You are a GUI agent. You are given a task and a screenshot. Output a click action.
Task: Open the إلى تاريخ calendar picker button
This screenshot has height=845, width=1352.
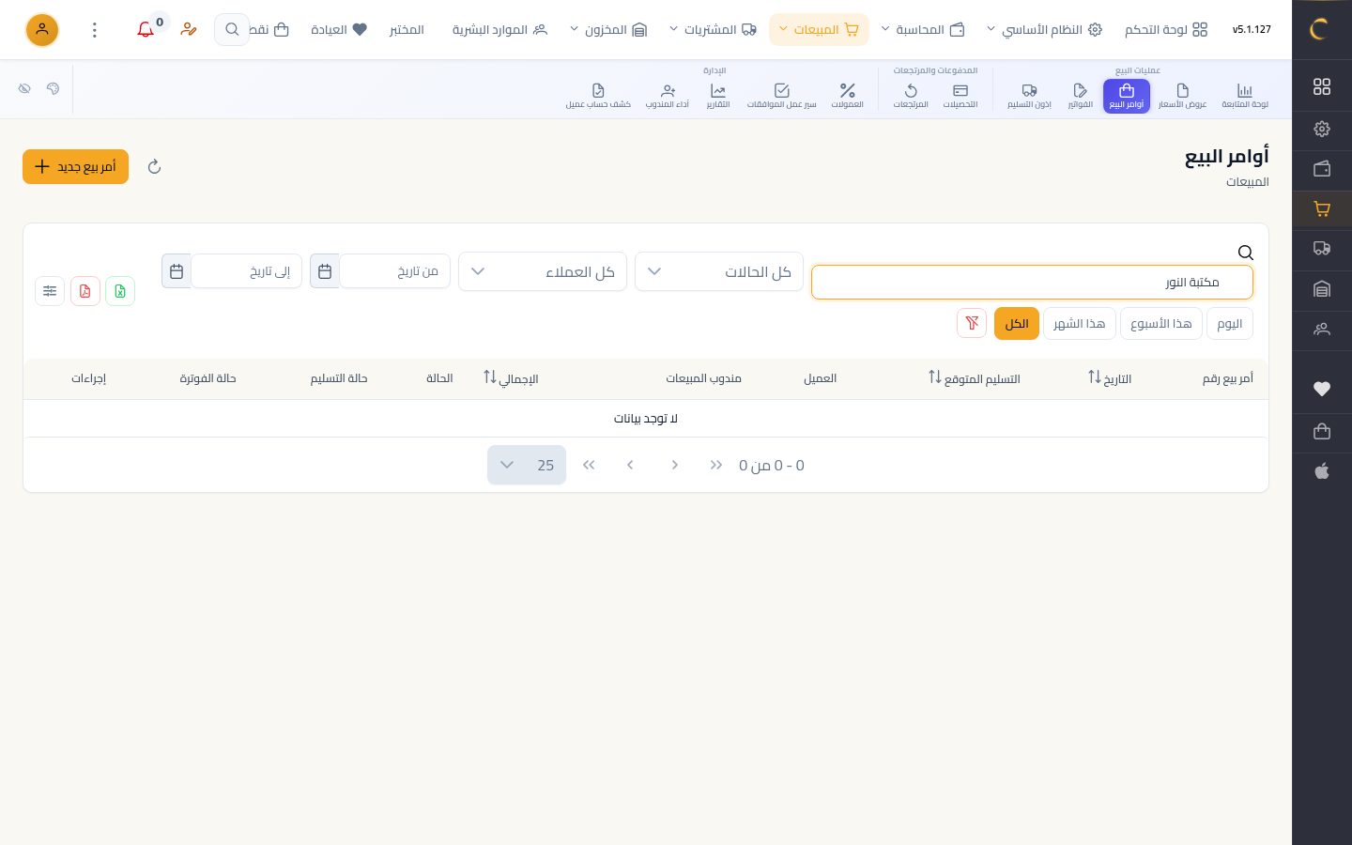click(x=177, y=271)
